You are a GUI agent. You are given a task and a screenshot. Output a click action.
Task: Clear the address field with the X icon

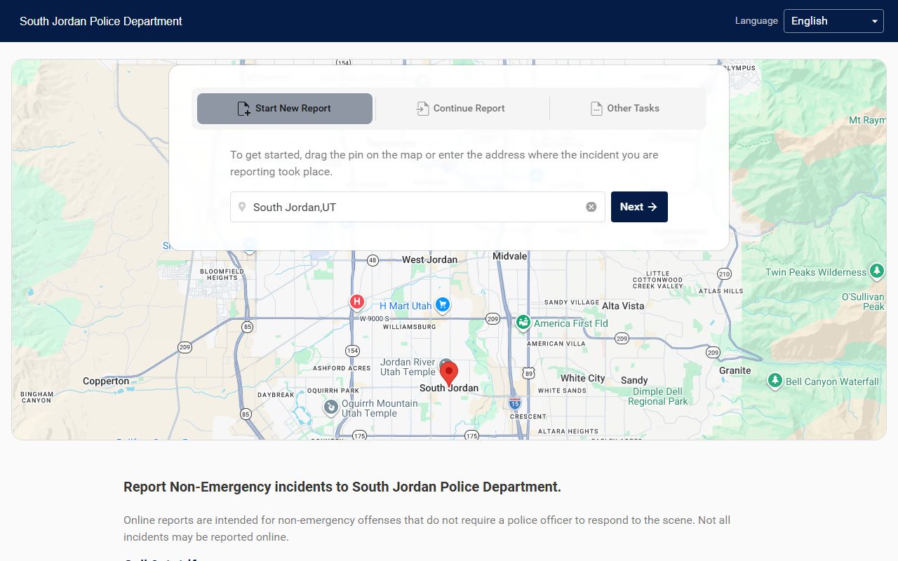click(591, 207)
